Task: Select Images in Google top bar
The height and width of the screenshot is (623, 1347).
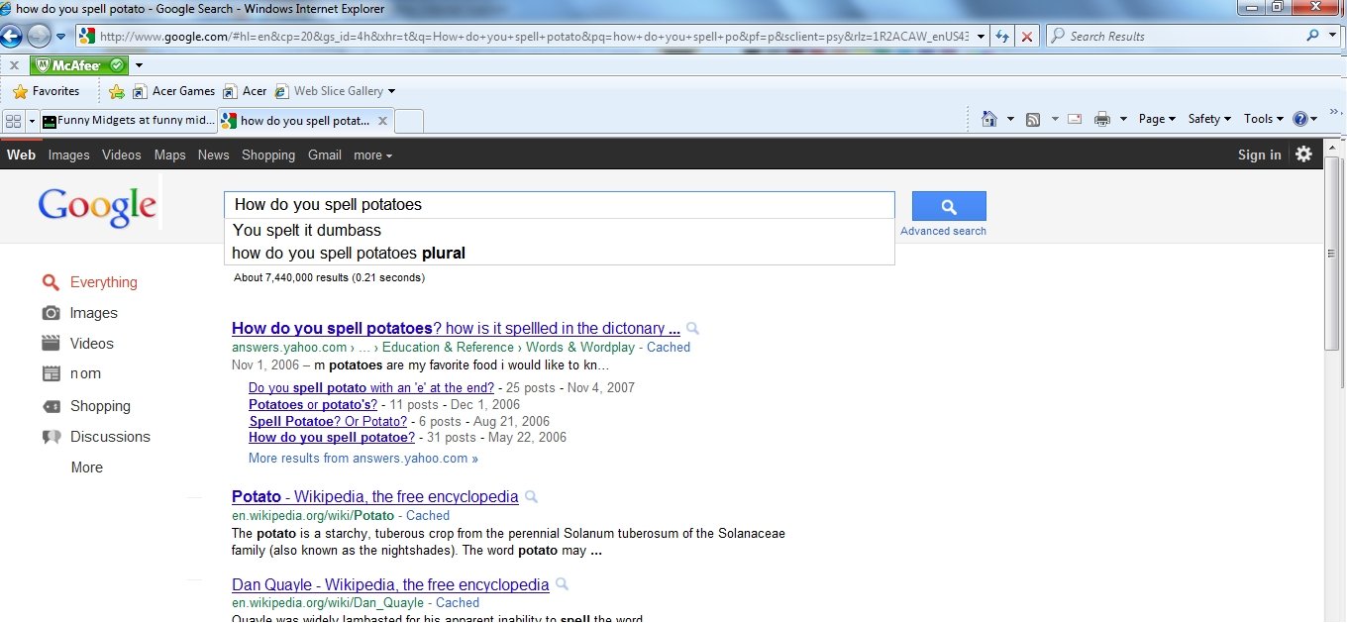Action: tap(68, 155)
